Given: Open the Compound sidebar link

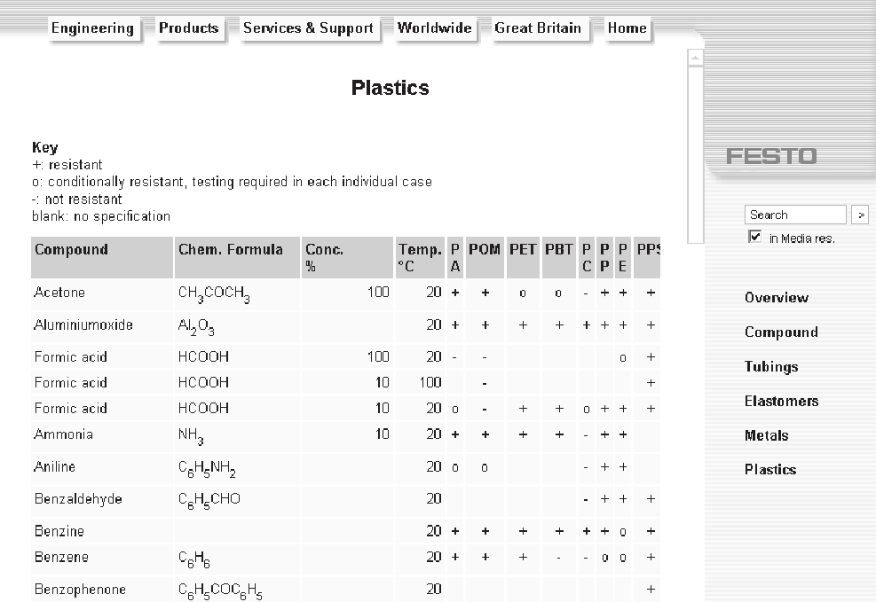Looking at the screenshot, I should point(781,332).
